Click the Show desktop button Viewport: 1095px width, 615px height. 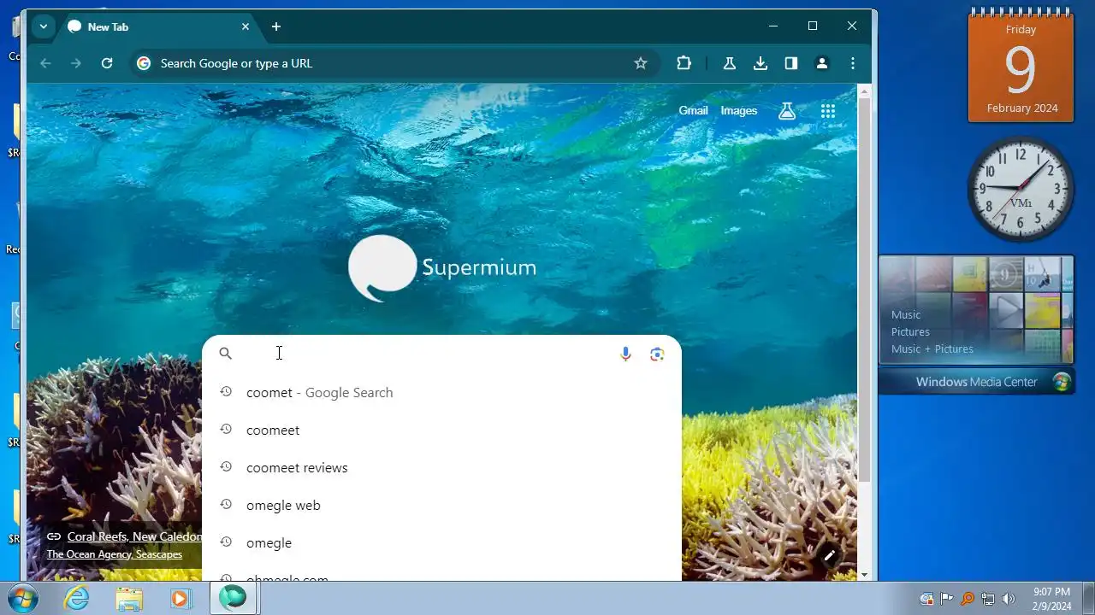click(x=1088, y=599)
